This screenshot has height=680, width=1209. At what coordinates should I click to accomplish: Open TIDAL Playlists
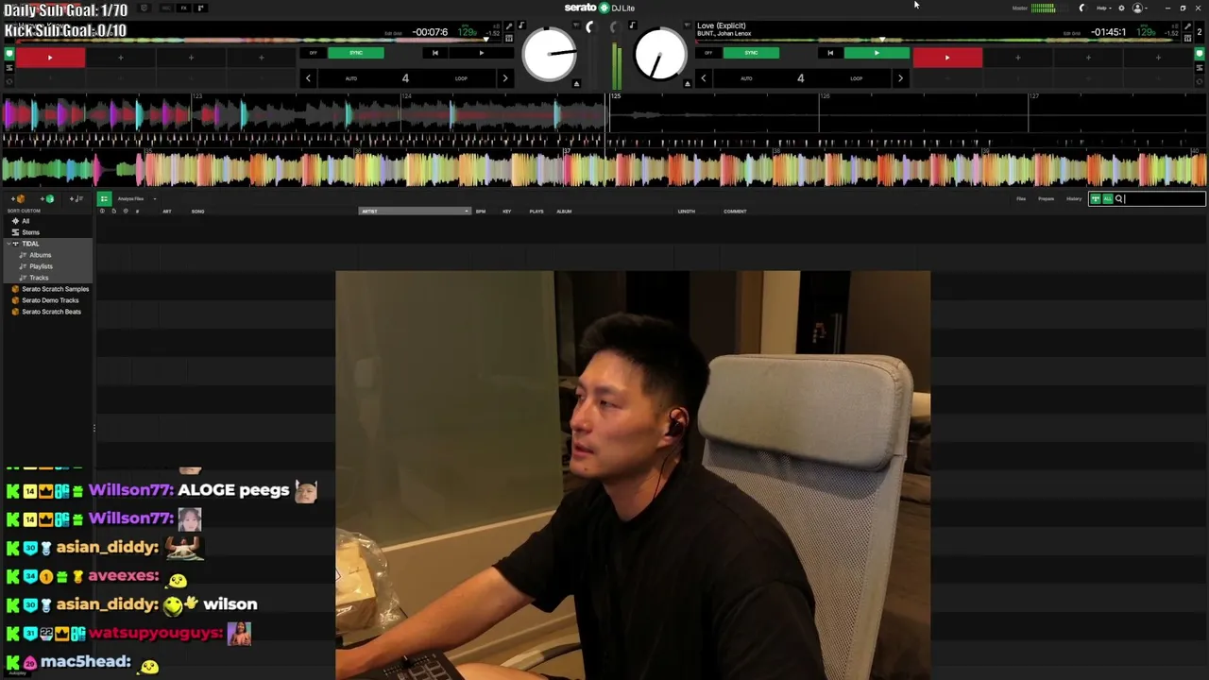pos(41,266)
